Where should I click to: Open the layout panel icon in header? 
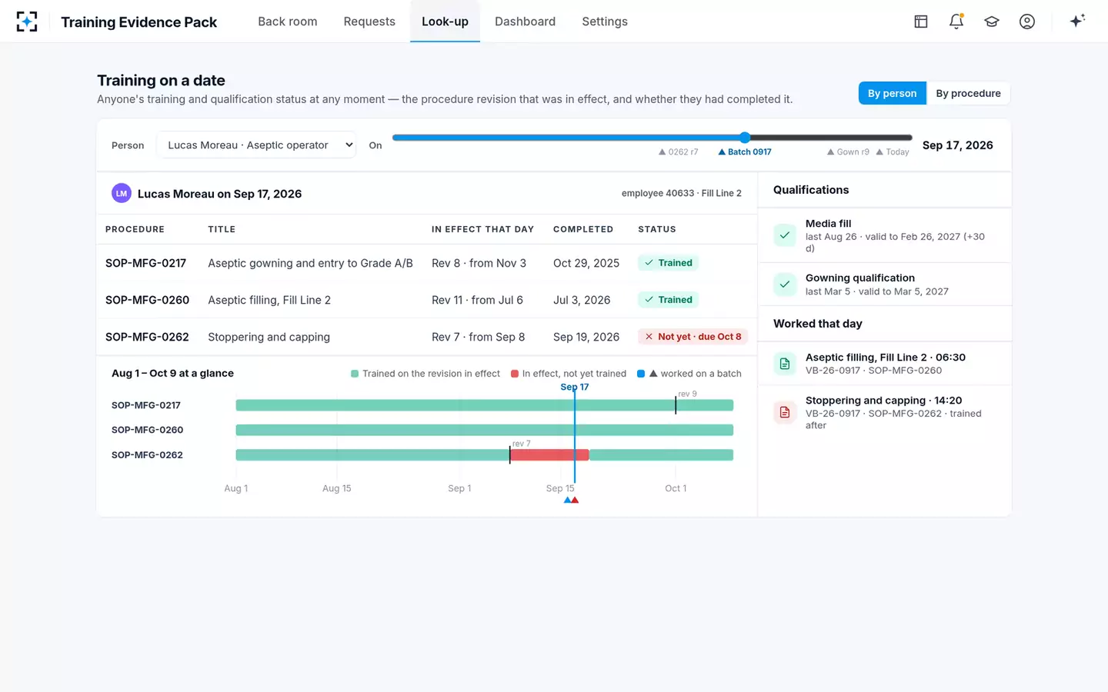[x=921, y=22]
